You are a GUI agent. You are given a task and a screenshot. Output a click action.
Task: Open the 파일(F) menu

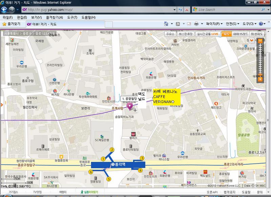(7, 17)
